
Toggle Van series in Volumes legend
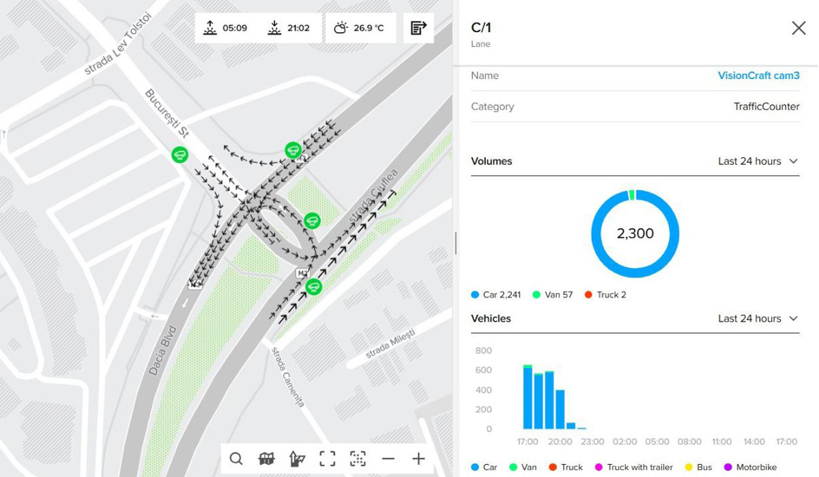552,295
